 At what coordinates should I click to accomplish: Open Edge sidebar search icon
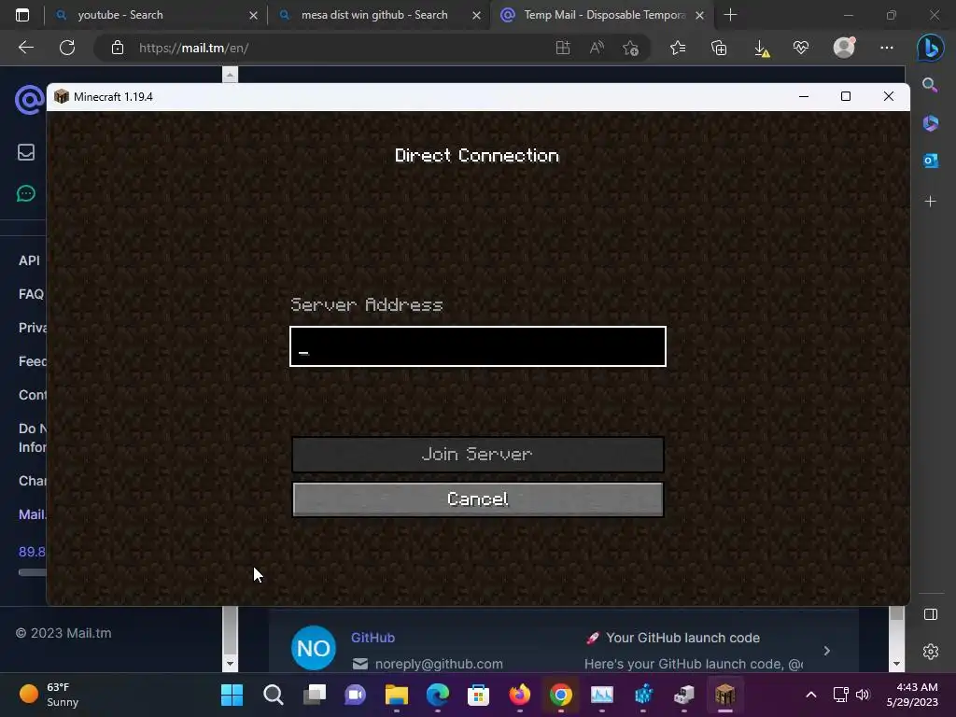[x=930, y=85]
